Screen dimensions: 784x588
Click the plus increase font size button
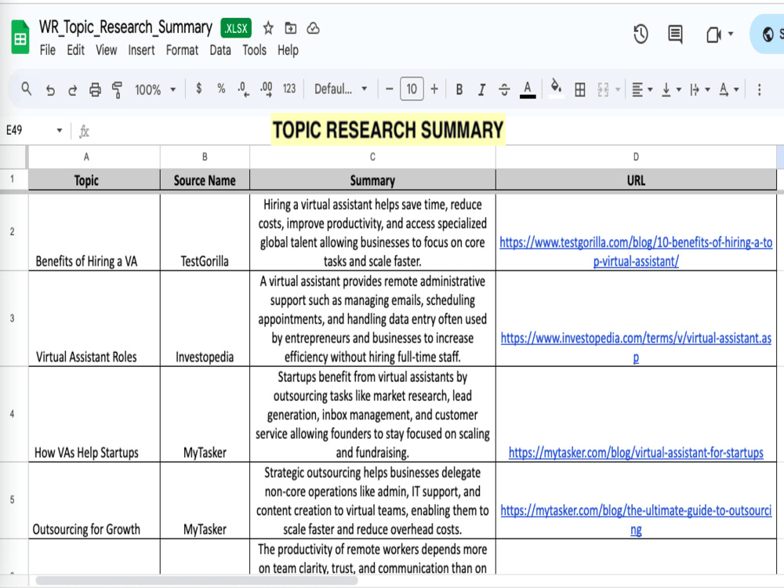click(434, 89)
